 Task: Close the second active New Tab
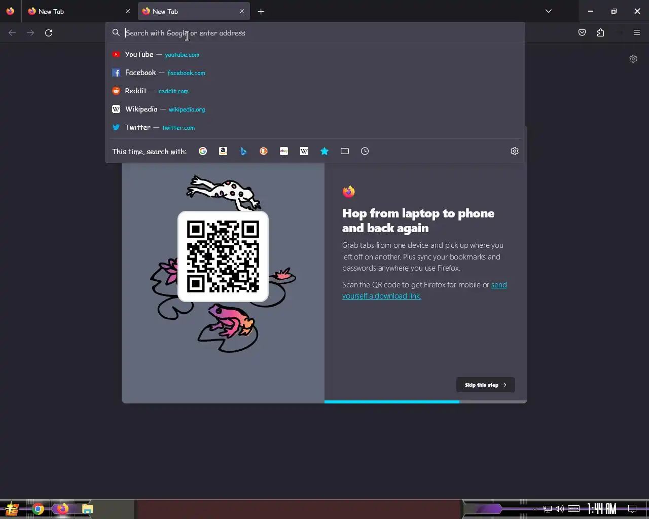(242, 11)
